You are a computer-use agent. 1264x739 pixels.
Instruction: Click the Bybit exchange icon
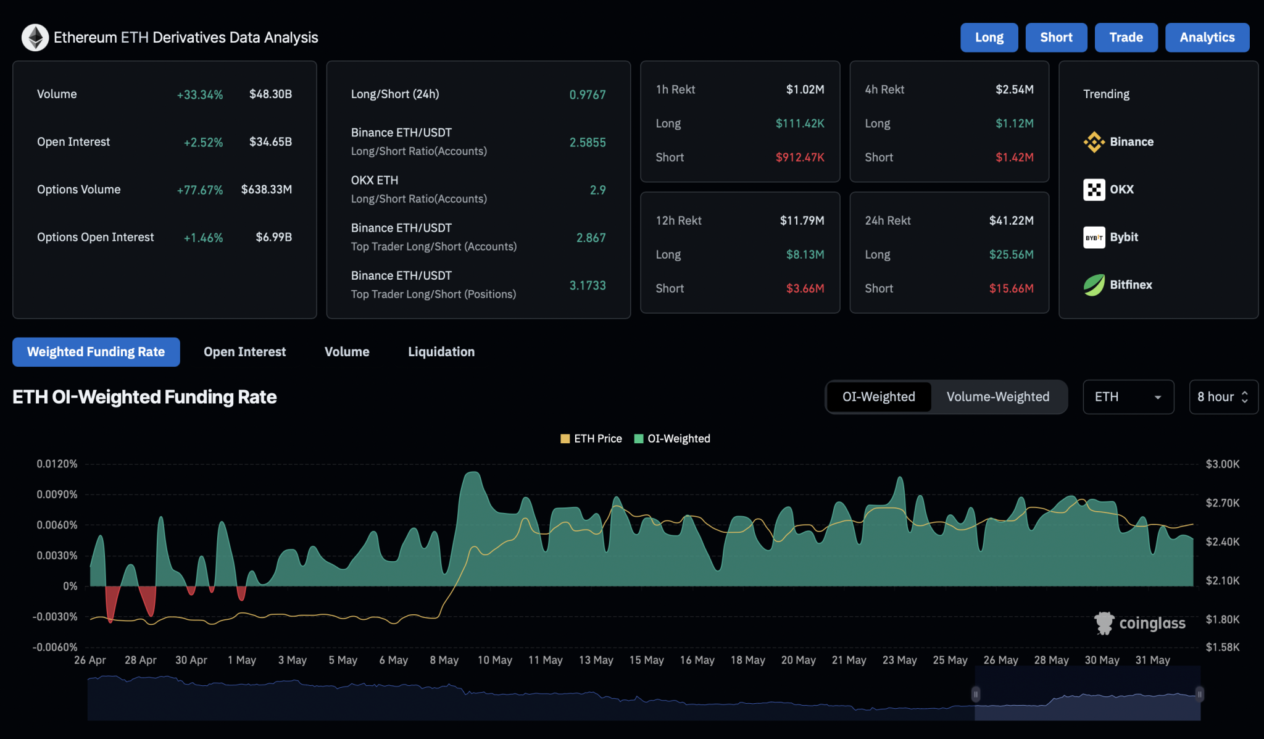tap(1094, 237)
